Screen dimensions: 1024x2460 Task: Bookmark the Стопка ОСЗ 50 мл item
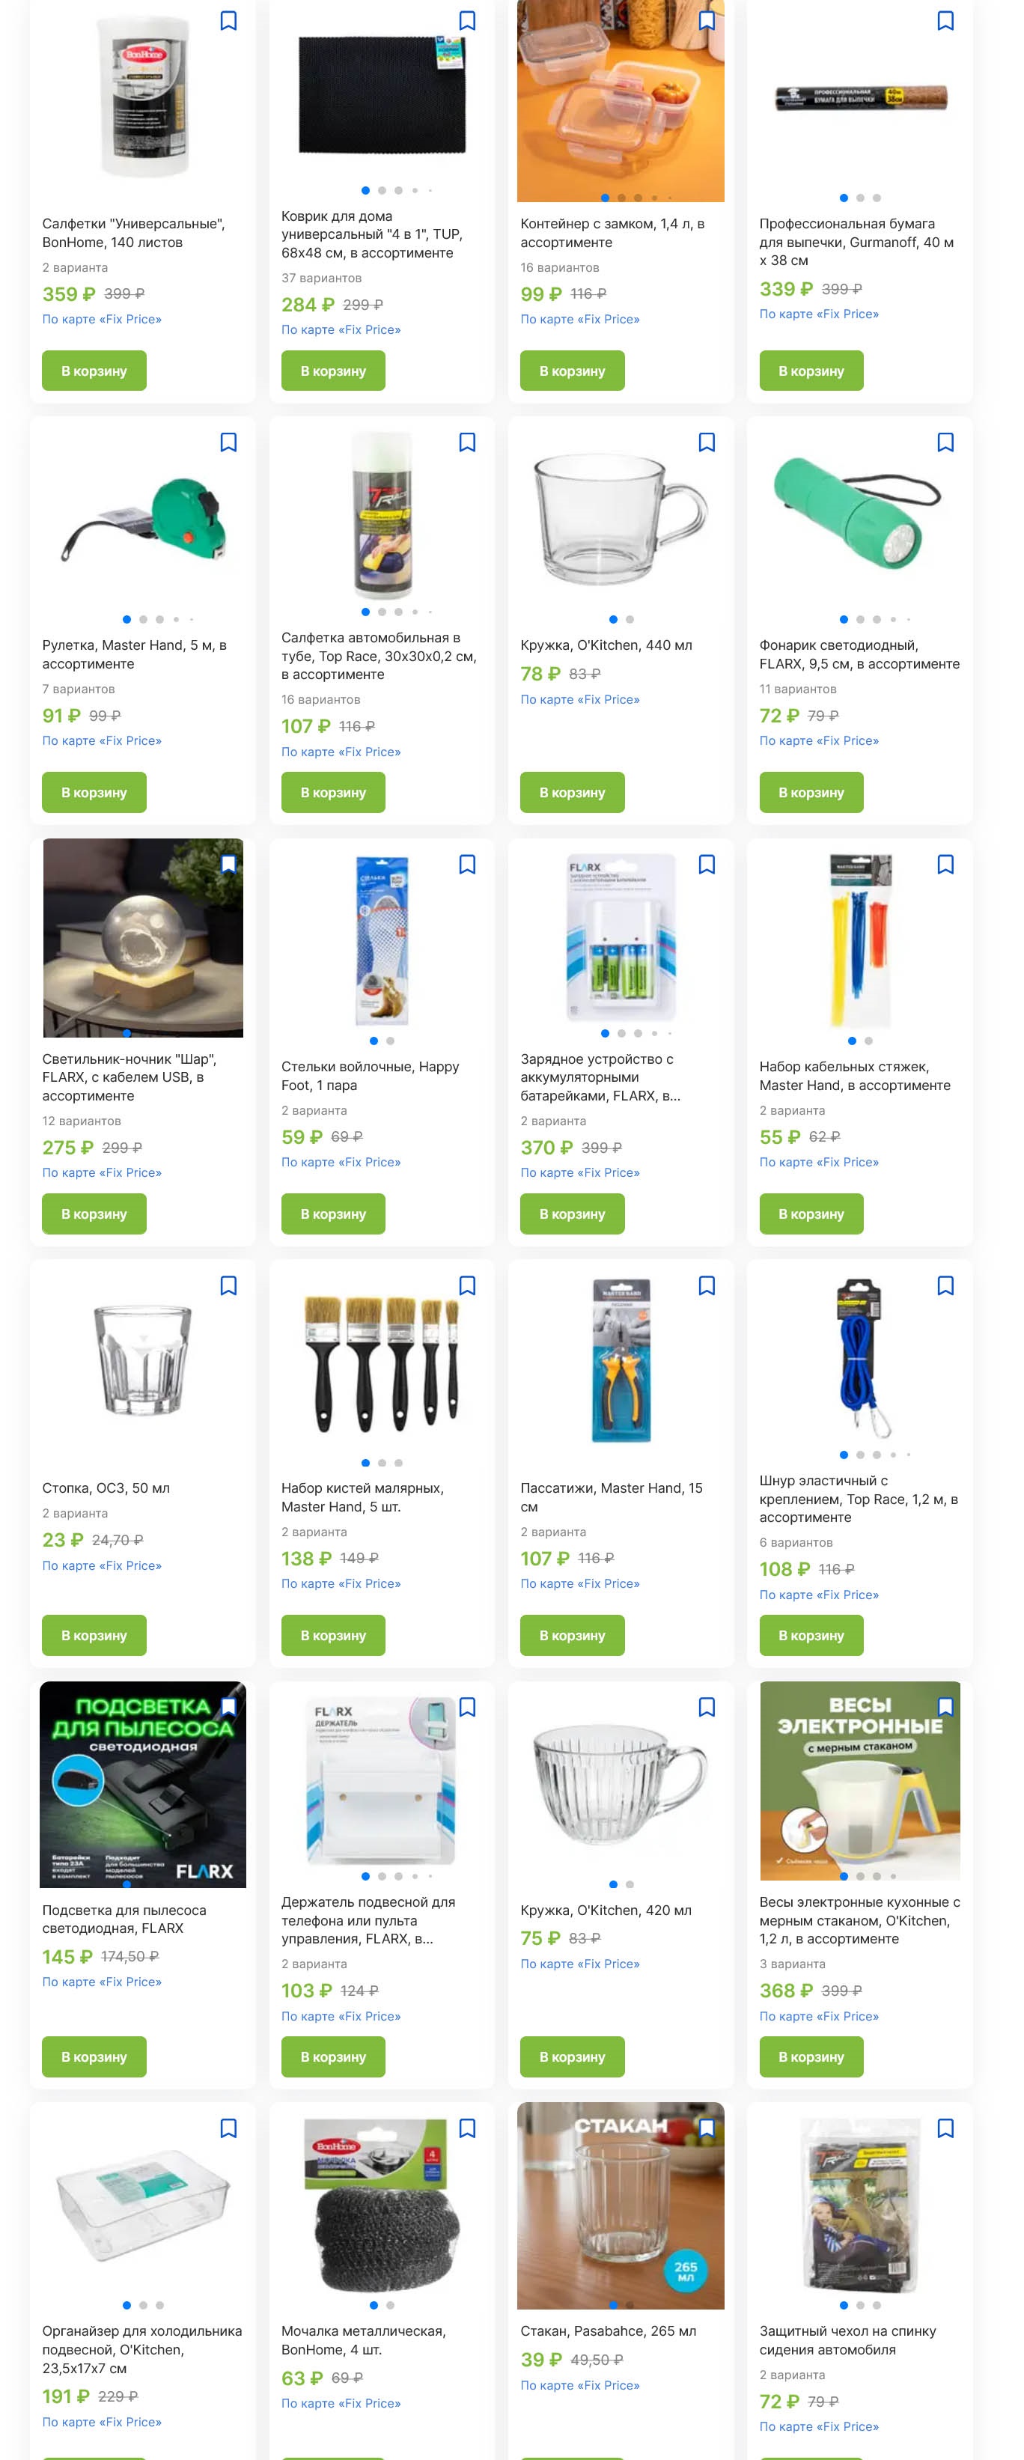(228, 1285)
